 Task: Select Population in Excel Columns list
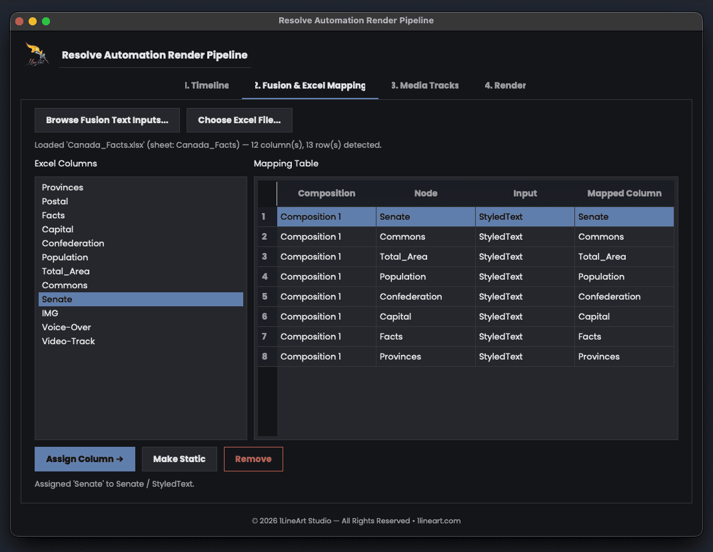click(141, 257)
